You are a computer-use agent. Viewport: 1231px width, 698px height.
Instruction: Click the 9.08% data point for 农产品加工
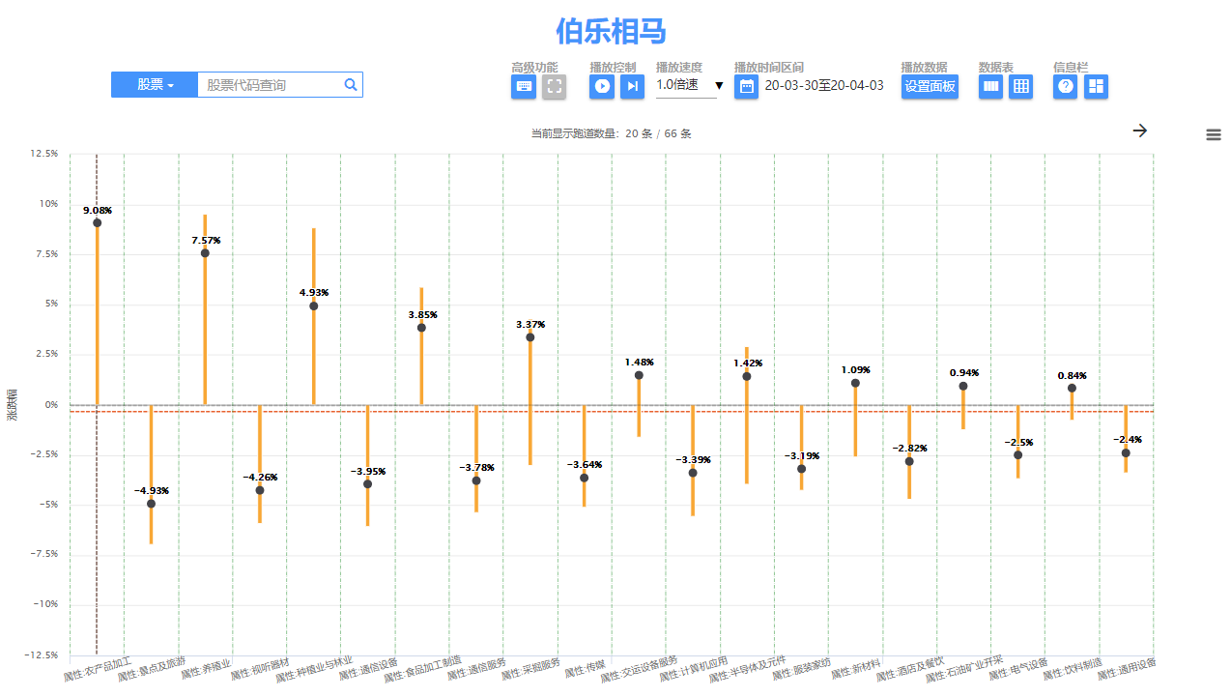(x=97, y=223)
